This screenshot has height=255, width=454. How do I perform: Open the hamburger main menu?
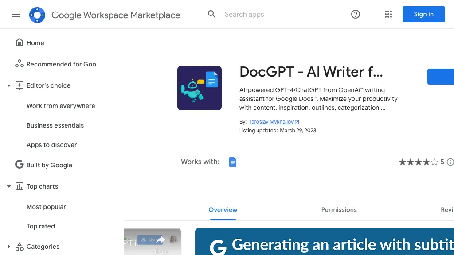(16, 14)
